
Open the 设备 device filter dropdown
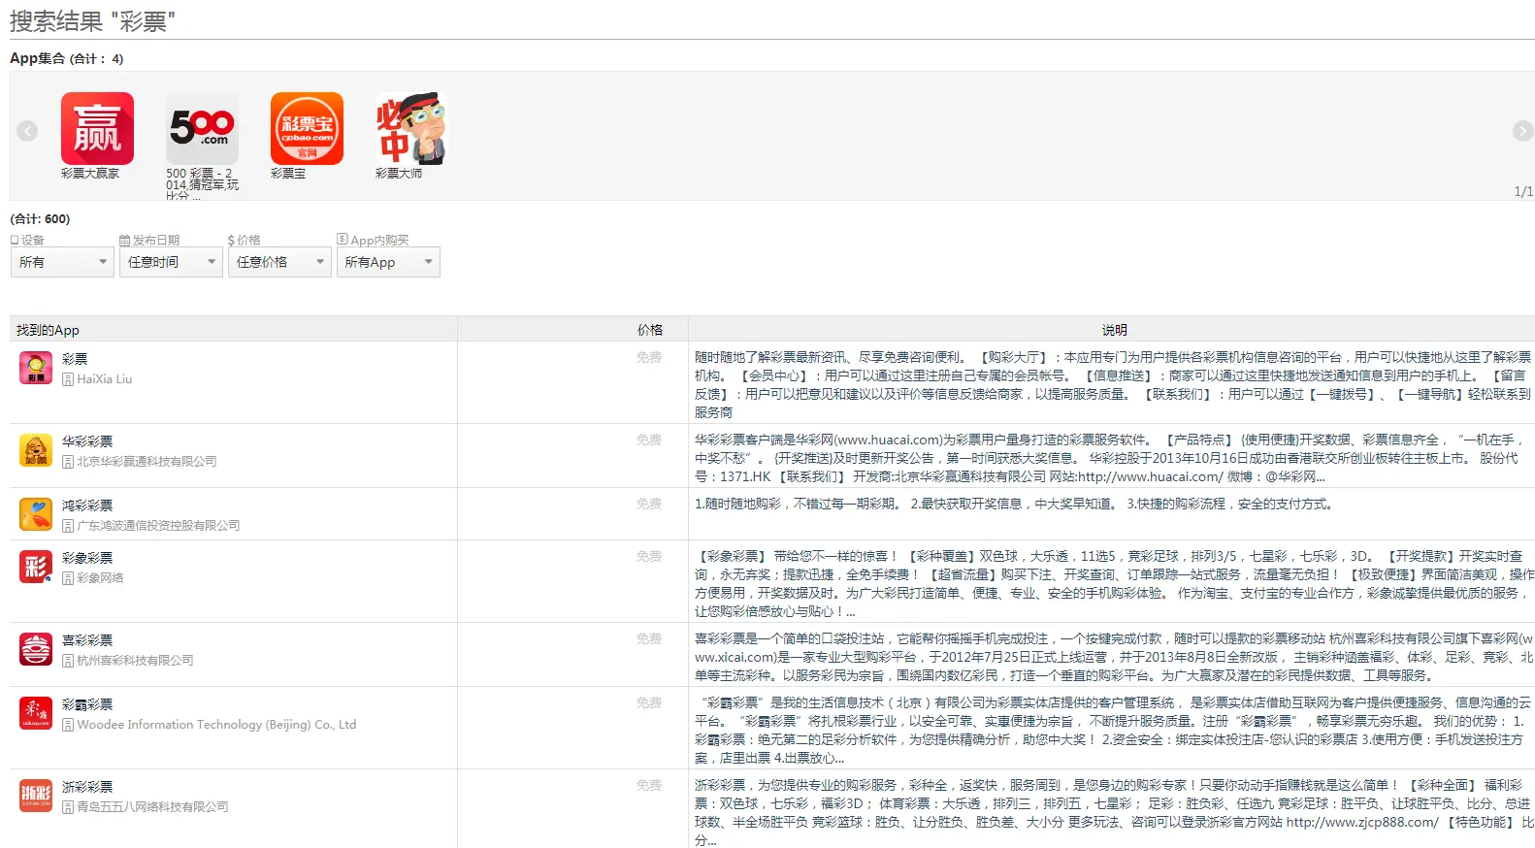[62, 262]
